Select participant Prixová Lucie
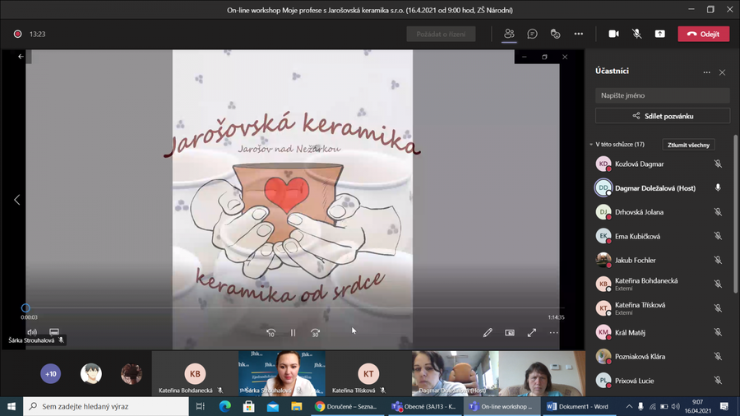This screenshot has height=416, width=740. [659, 380]
